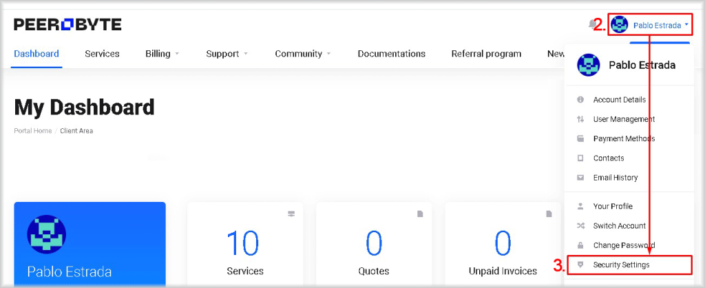The width and height of the screenshot is (705, 288).
Task: Click the Email History envelope icon
Action: (x=580, y=178)
